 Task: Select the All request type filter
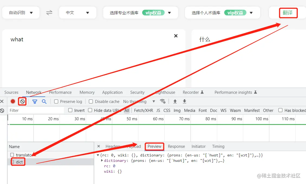pos(127,111)
